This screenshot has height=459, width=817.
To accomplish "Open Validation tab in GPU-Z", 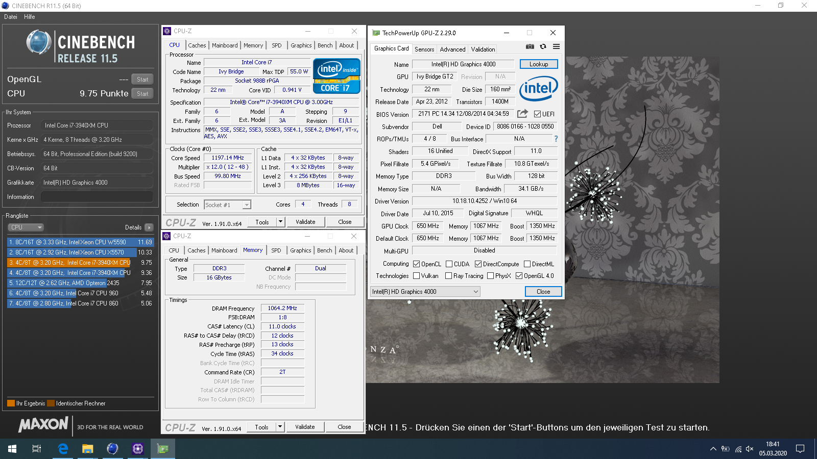I will click(x=483, y=49).
